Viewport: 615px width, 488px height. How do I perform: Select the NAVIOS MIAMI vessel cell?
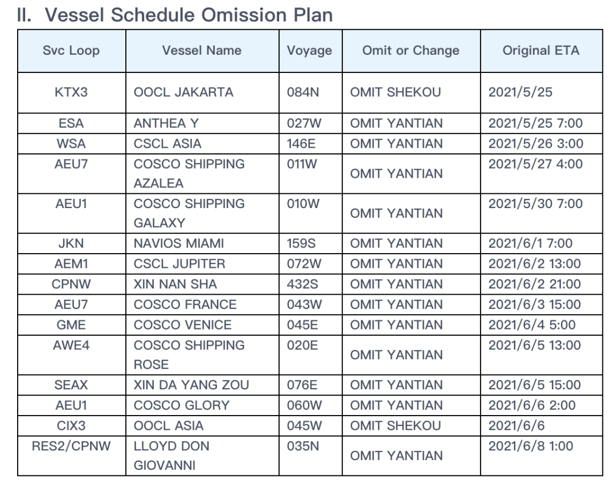179,243
